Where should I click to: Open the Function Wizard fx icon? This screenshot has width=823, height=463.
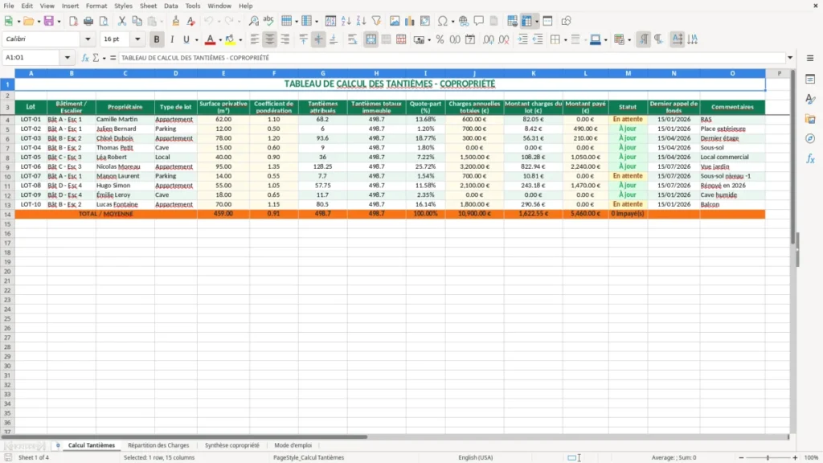point(85,58)
